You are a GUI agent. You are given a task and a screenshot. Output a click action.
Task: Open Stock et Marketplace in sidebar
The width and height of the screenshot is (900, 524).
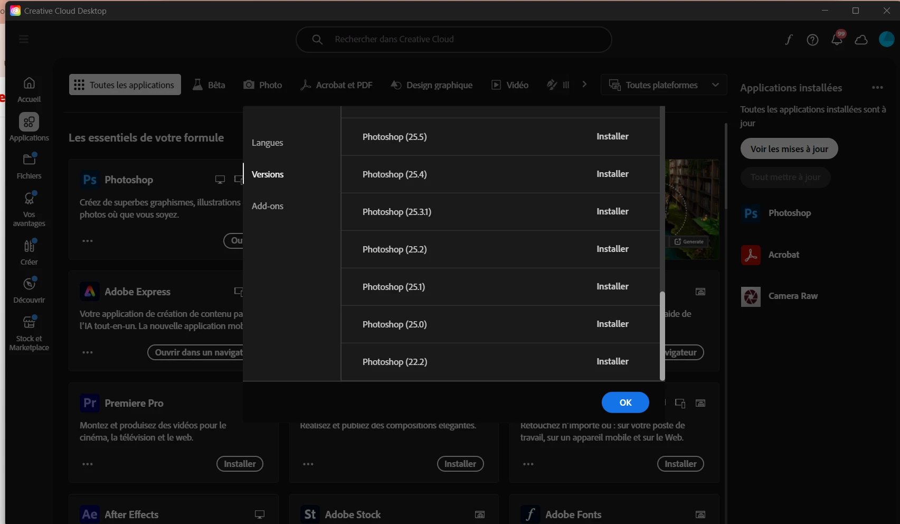coord(29,333)
